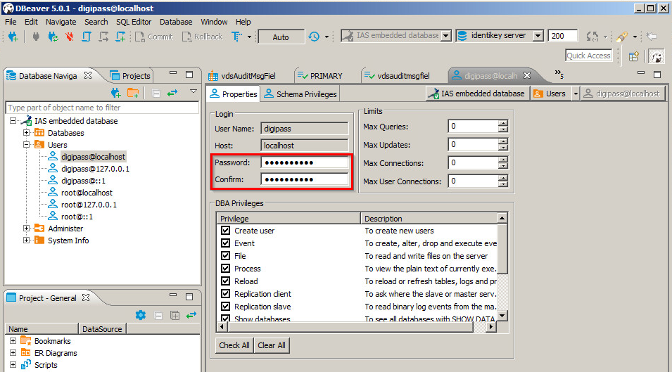672x372 pixels.
Task: Click link with editor icon in Database Navigator
Action: 172,92
